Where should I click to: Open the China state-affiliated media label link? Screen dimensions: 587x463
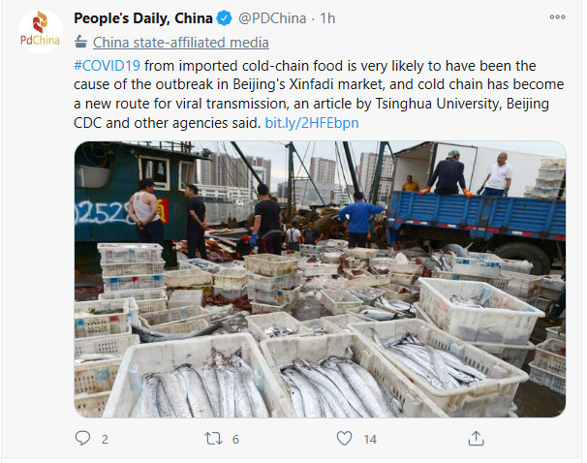tap(181, 43)
